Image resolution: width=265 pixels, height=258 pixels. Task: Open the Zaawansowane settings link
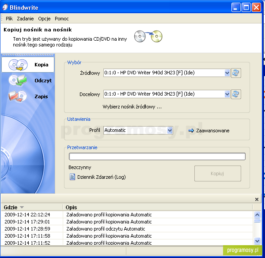coord(212,131)
